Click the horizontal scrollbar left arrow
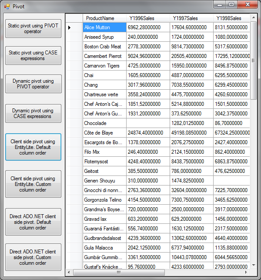 (x=69, y=272)
